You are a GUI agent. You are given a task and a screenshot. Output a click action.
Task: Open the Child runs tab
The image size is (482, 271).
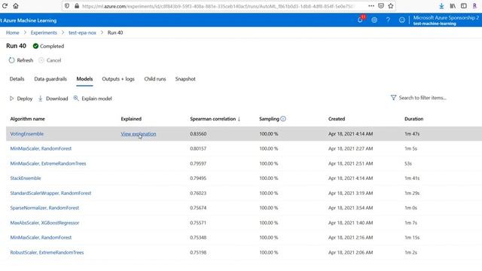click(155, 79)
